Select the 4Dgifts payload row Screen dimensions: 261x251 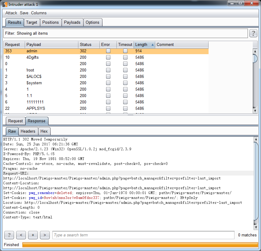pyautogui.click(x=106, y=57)
